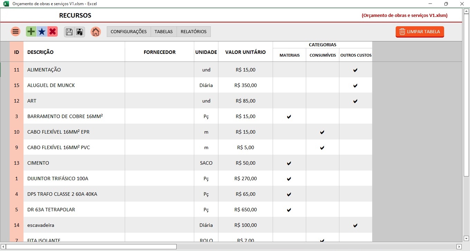Click the MATERIAIS category header
Viewport: 470px width, 251px height.
click(x=290, y=55)
